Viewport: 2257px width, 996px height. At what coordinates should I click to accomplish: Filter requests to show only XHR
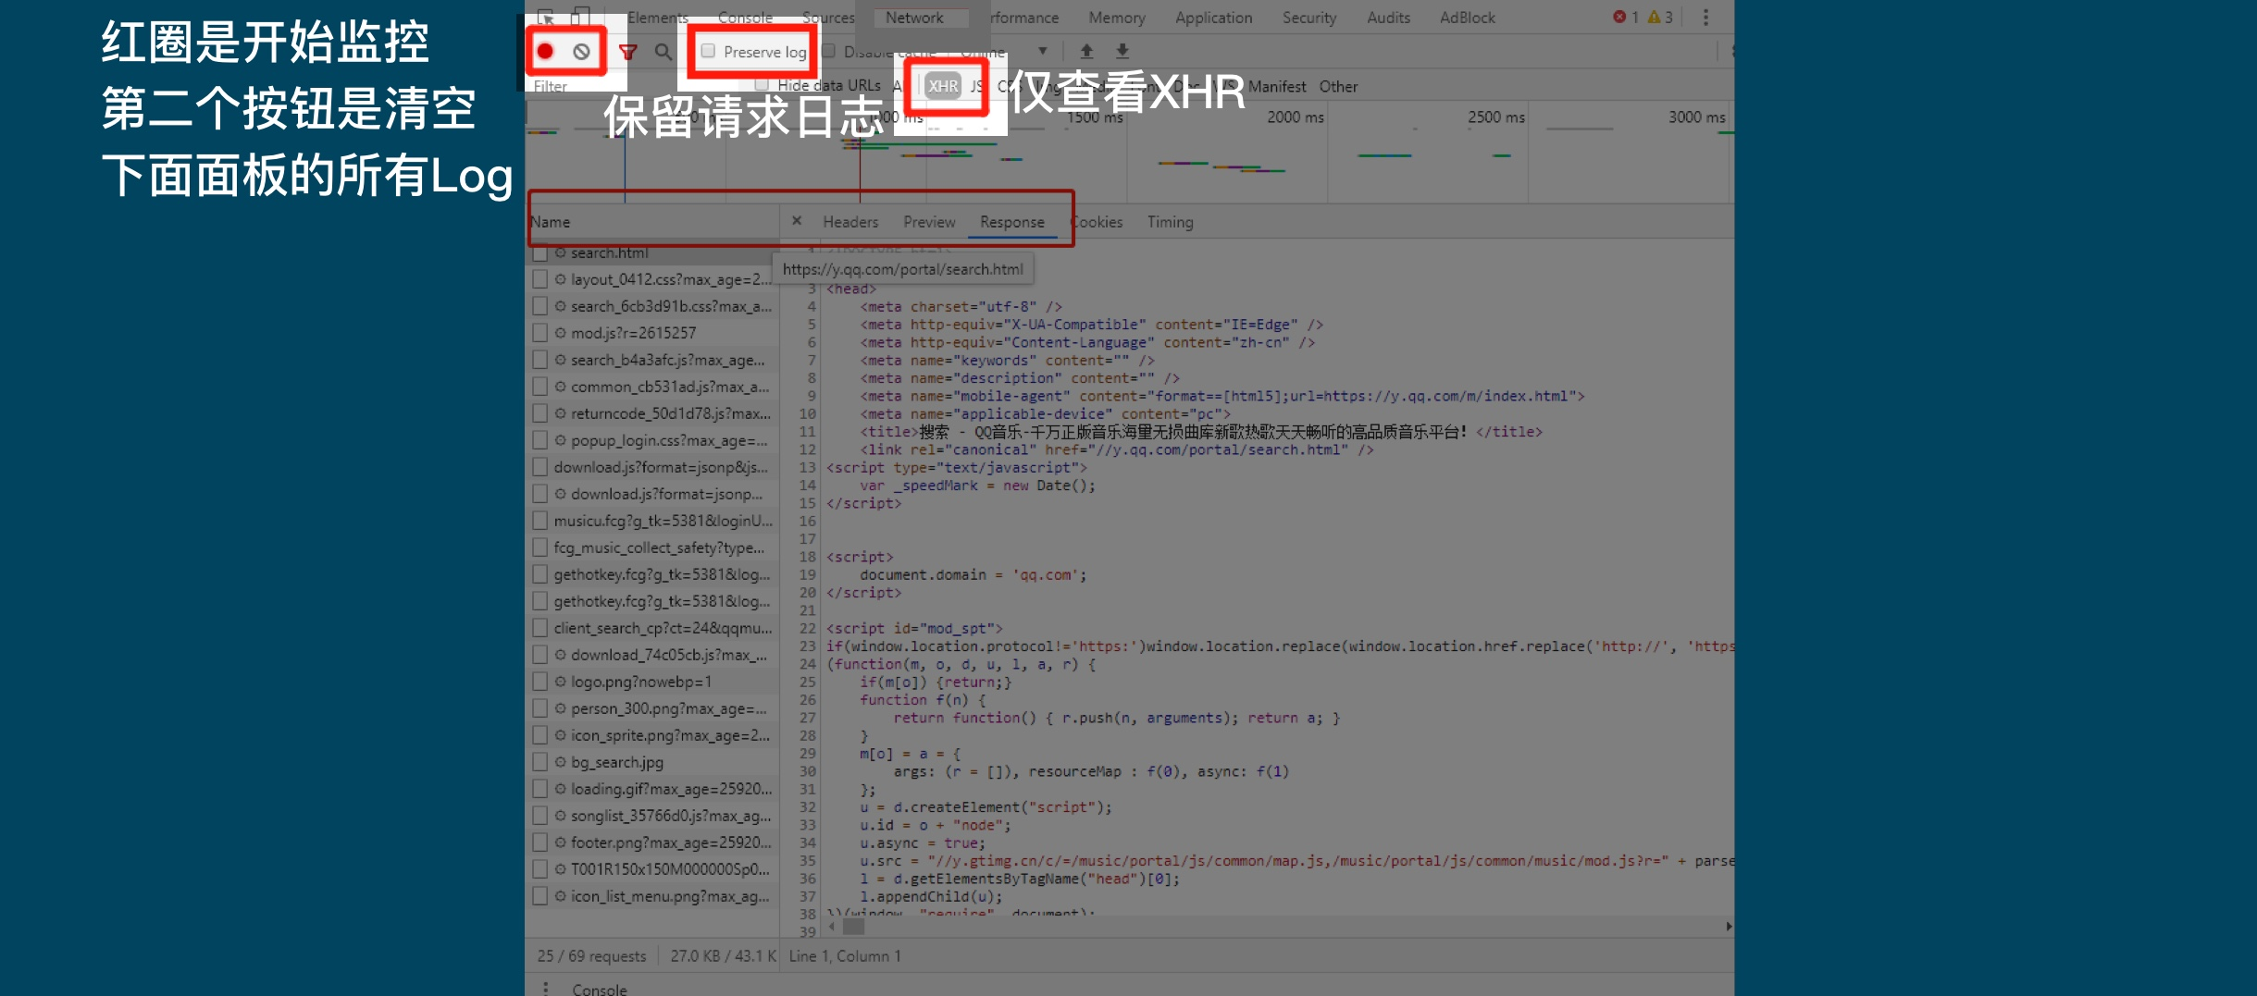943,85
